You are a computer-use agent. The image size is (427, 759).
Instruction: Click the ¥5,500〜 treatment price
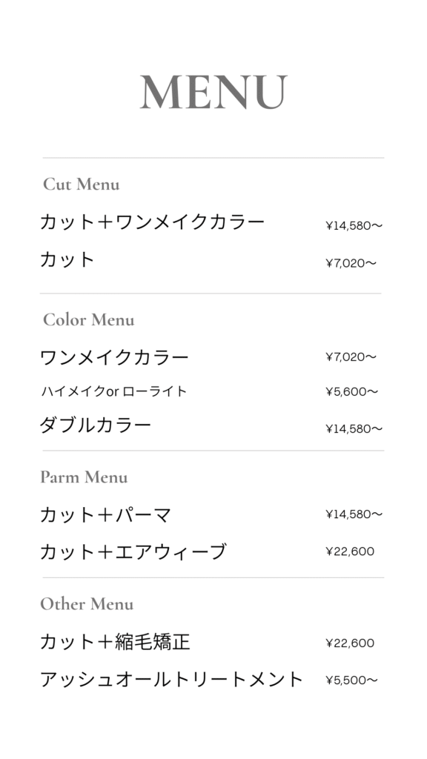pyautogui.click(x=351, y=680)
